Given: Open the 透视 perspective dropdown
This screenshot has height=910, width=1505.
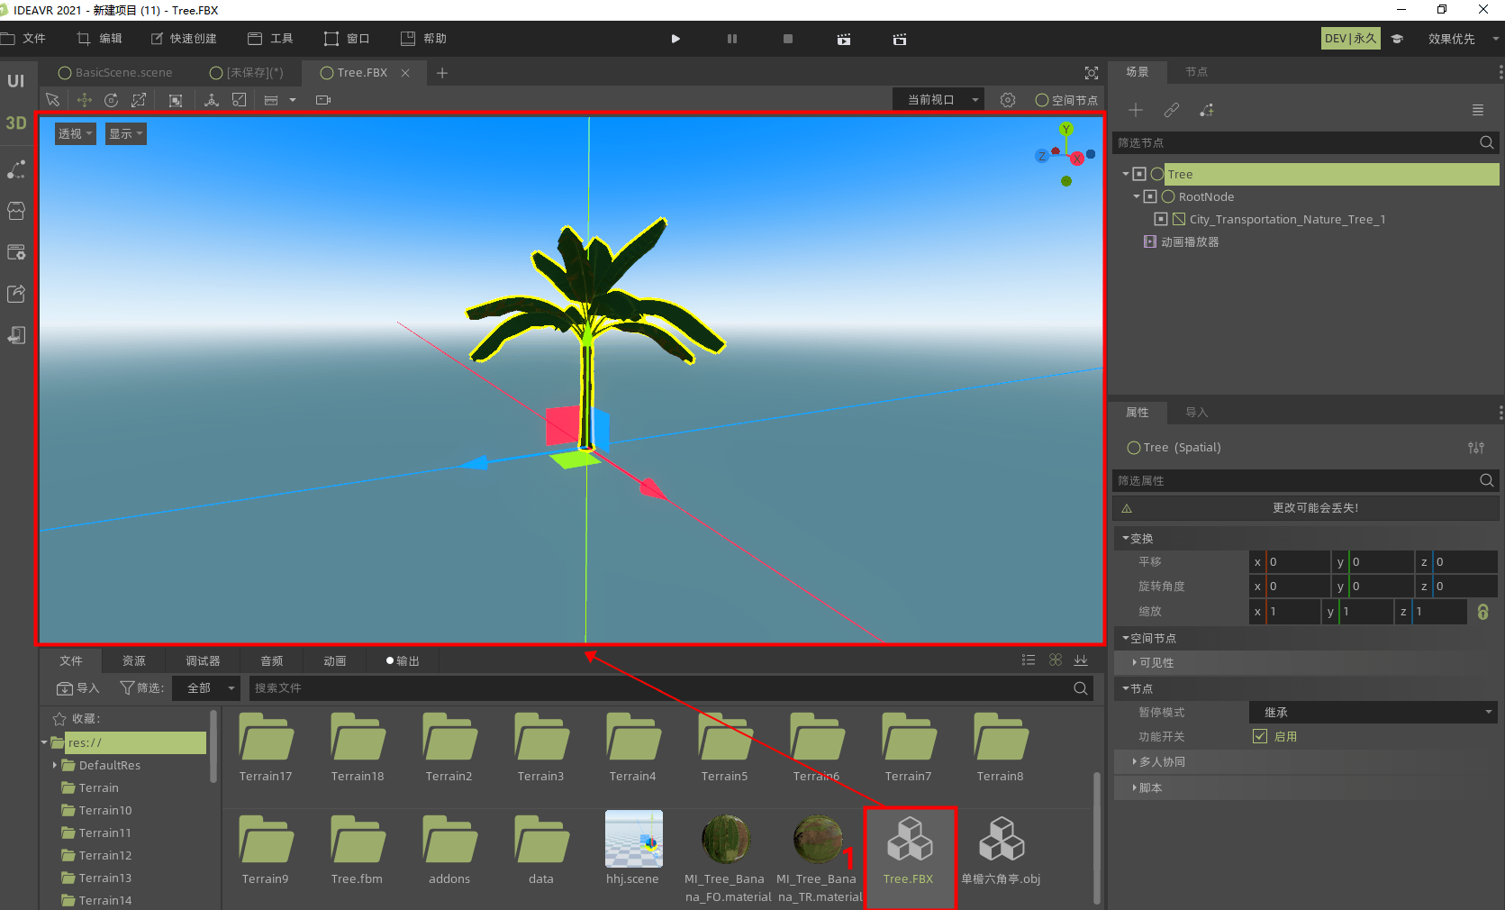Looking at the screenshot, I should (x=76, y=133).
